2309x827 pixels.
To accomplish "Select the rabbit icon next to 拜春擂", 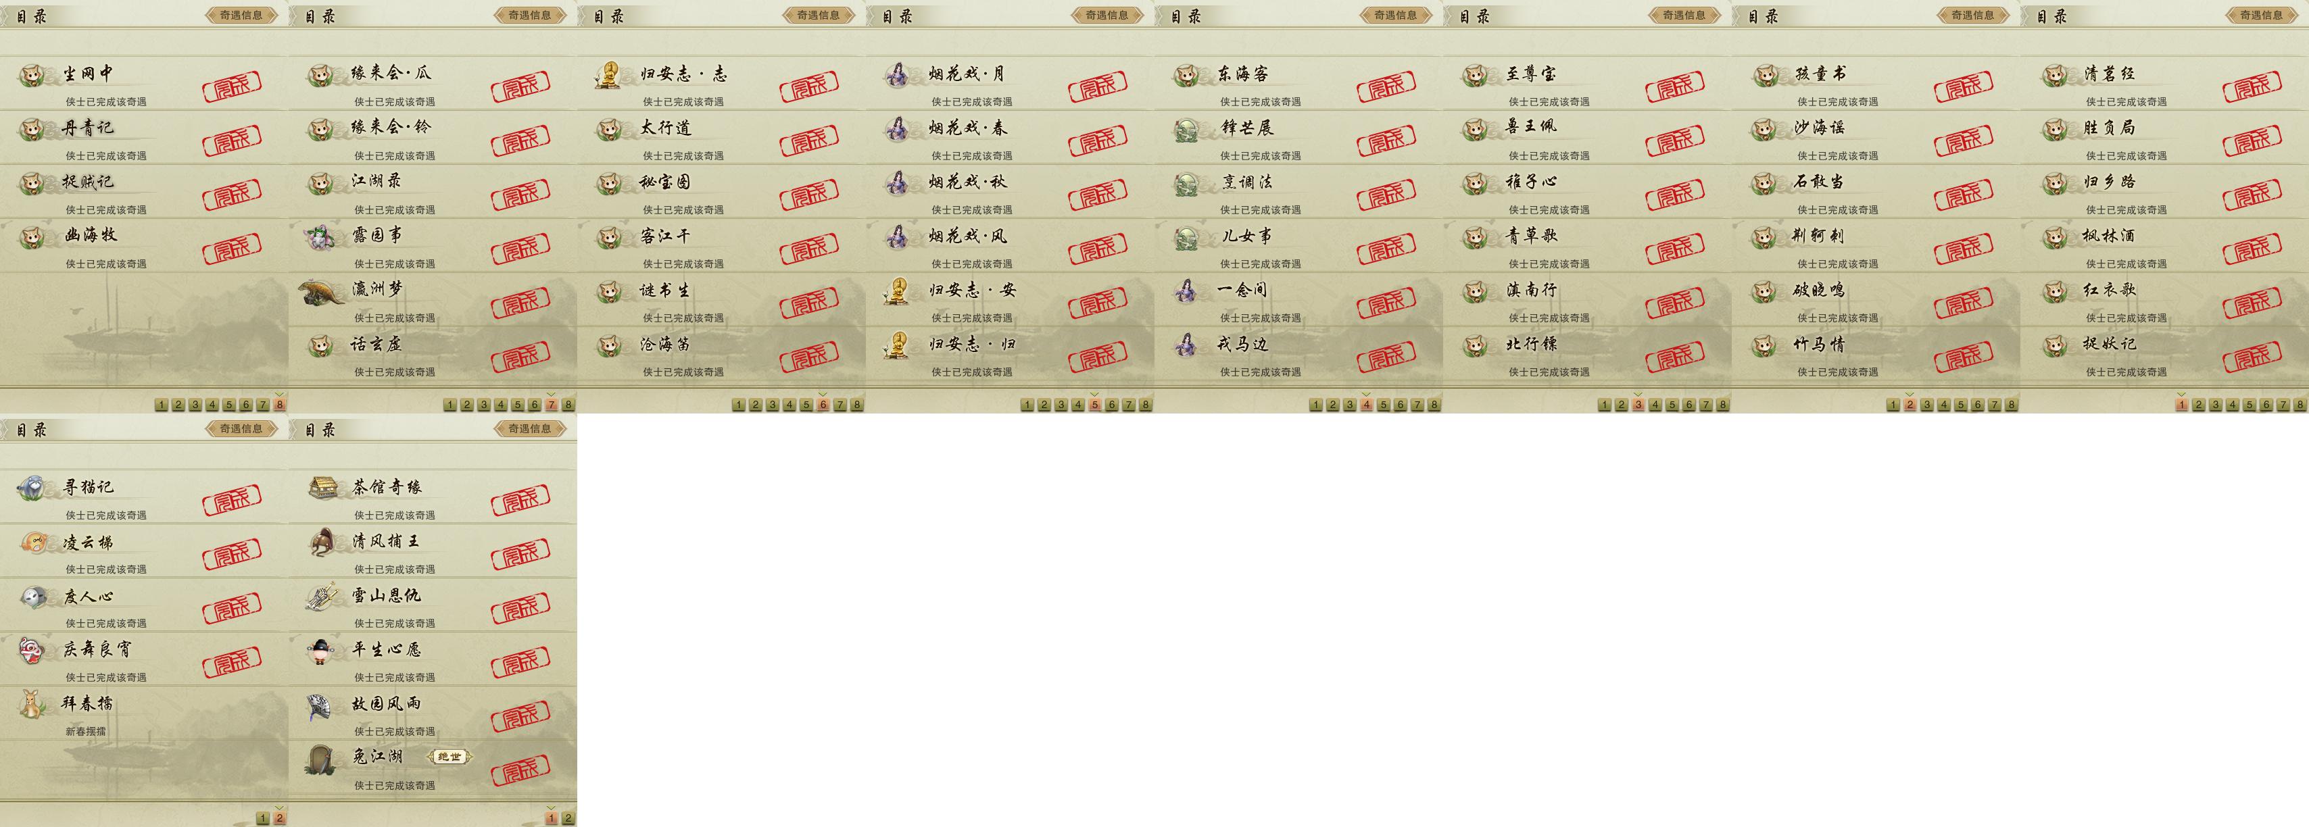I will (32, 704).
